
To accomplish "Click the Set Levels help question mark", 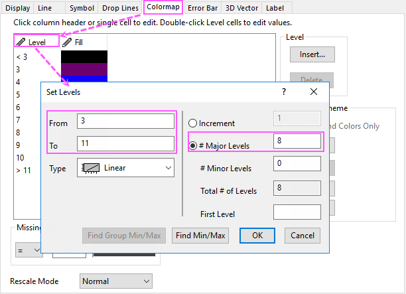I will (x=284, y=92).
